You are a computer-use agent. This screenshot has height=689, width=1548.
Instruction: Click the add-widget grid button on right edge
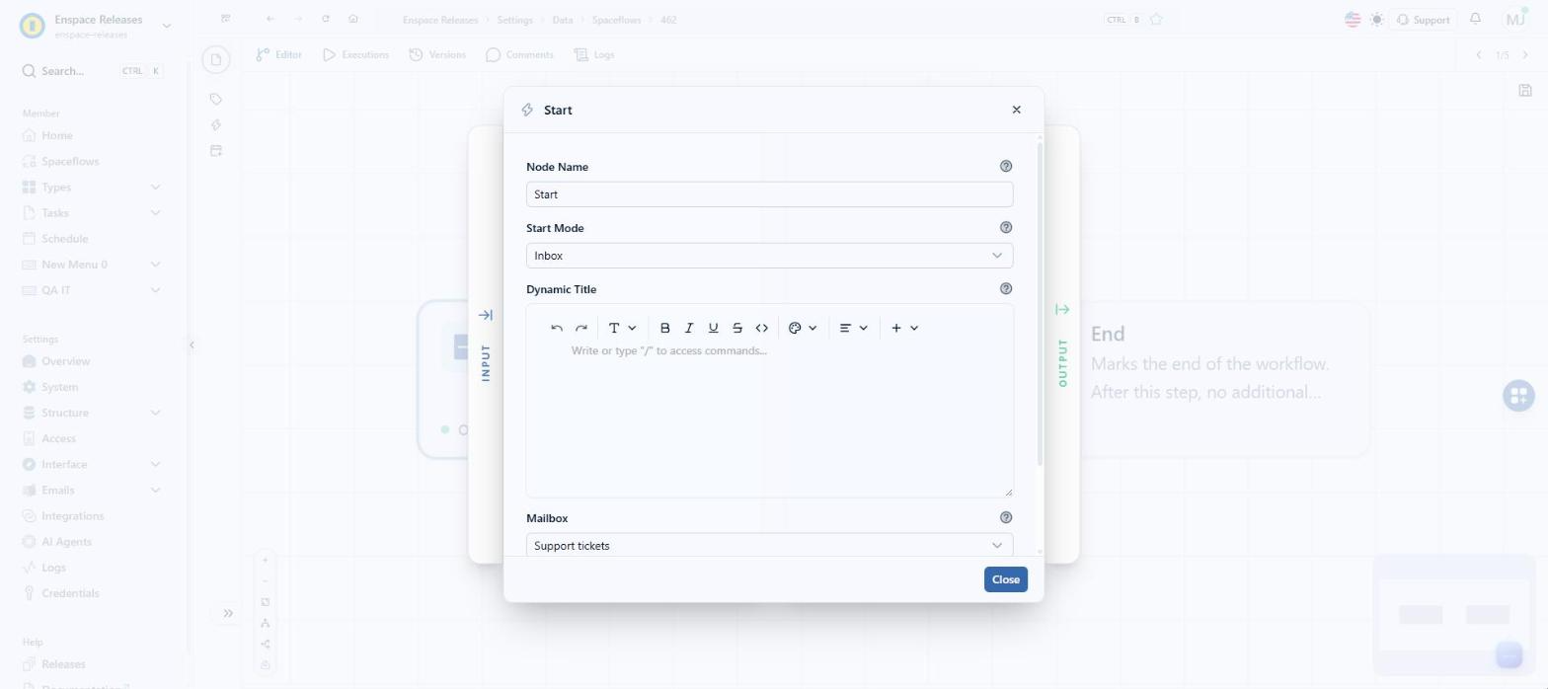click(1518, 396)
